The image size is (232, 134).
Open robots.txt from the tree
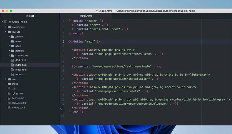21,74
